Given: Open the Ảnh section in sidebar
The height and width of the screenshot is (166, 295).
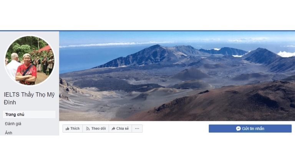Looking at the screenshot, I should 8,133.
